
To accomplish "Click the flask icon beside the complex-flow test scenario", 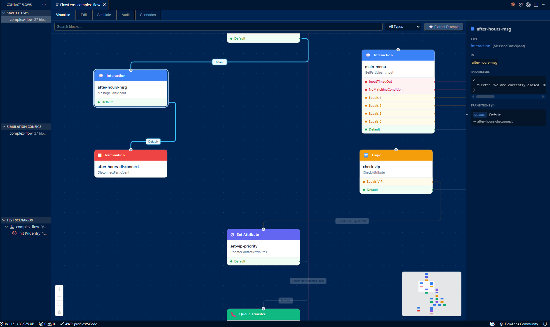I will point(12,227).
